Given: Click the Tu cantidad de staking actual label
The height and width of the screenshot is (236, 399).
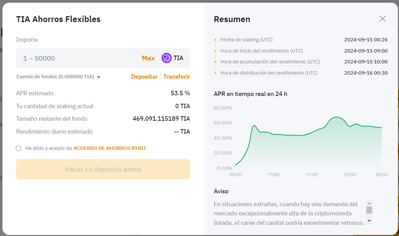Looking at the screenshot, I should (55, 106).
